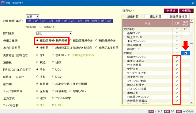Switch to the 製造原価科目 tab

[x=178, y=17]
